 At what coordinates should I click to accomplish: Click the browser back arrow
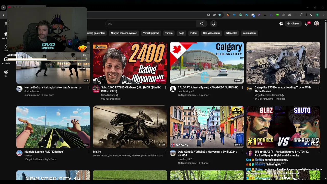tap(4, 15)
